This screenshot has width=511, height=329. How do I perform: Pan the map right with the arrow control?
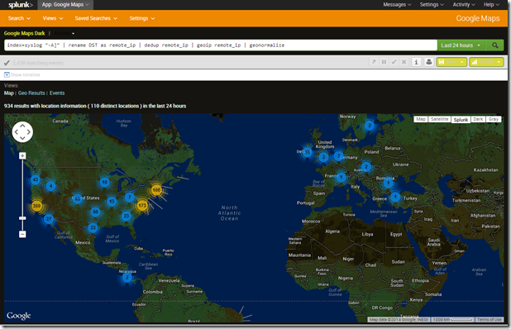(x=29, y=132)
